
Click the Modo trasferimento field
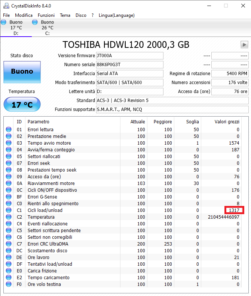(x=130, y=83)
